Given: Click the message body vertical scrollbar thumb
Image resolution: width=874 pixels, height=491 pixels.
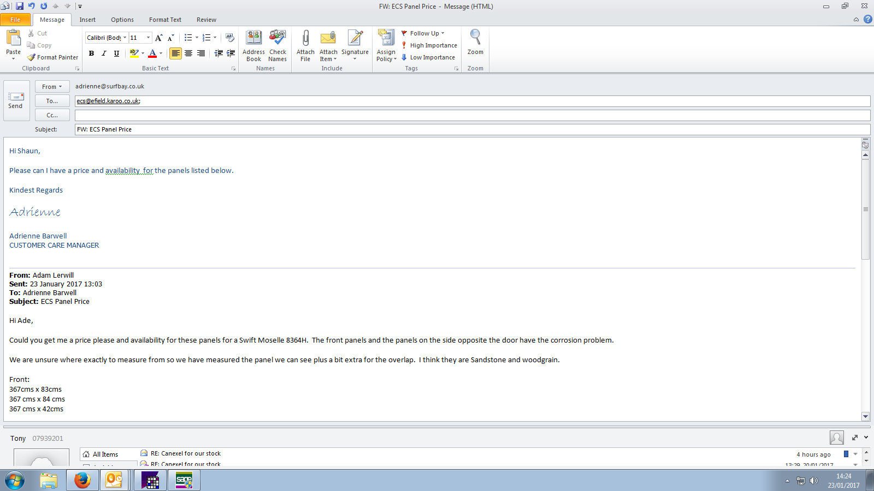Looking at the screenshot, I should pos(865,209).
